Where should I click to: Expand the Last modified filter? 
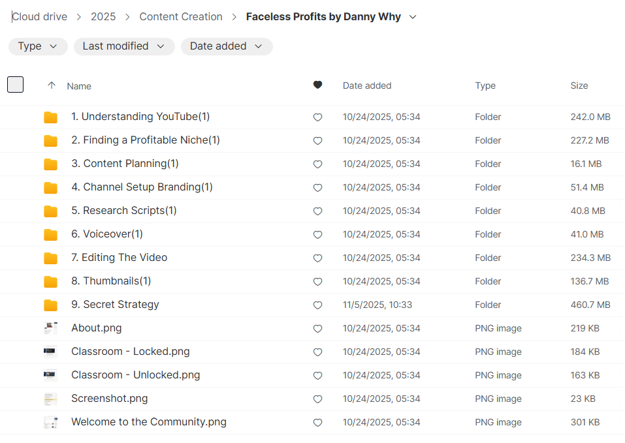[124, 46]
